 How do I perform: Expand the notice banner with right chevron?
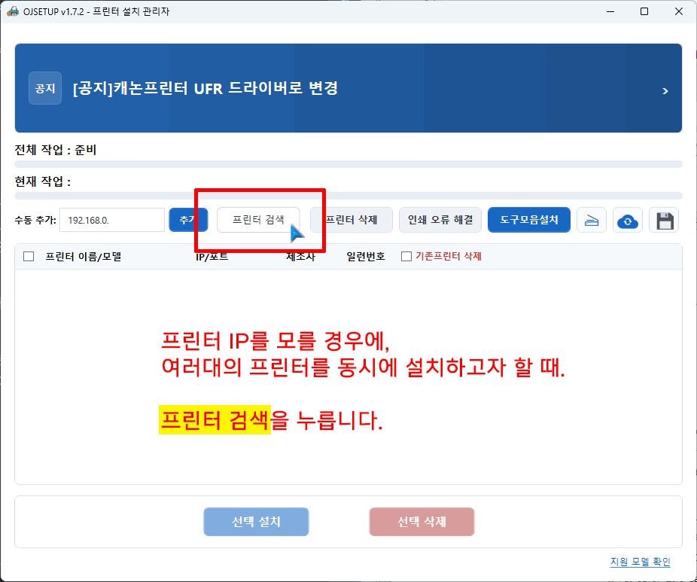tap(665, 90)
